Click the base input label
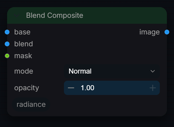Screen dimensions: 174x127 pyautogui.click(x=22, y=32)
